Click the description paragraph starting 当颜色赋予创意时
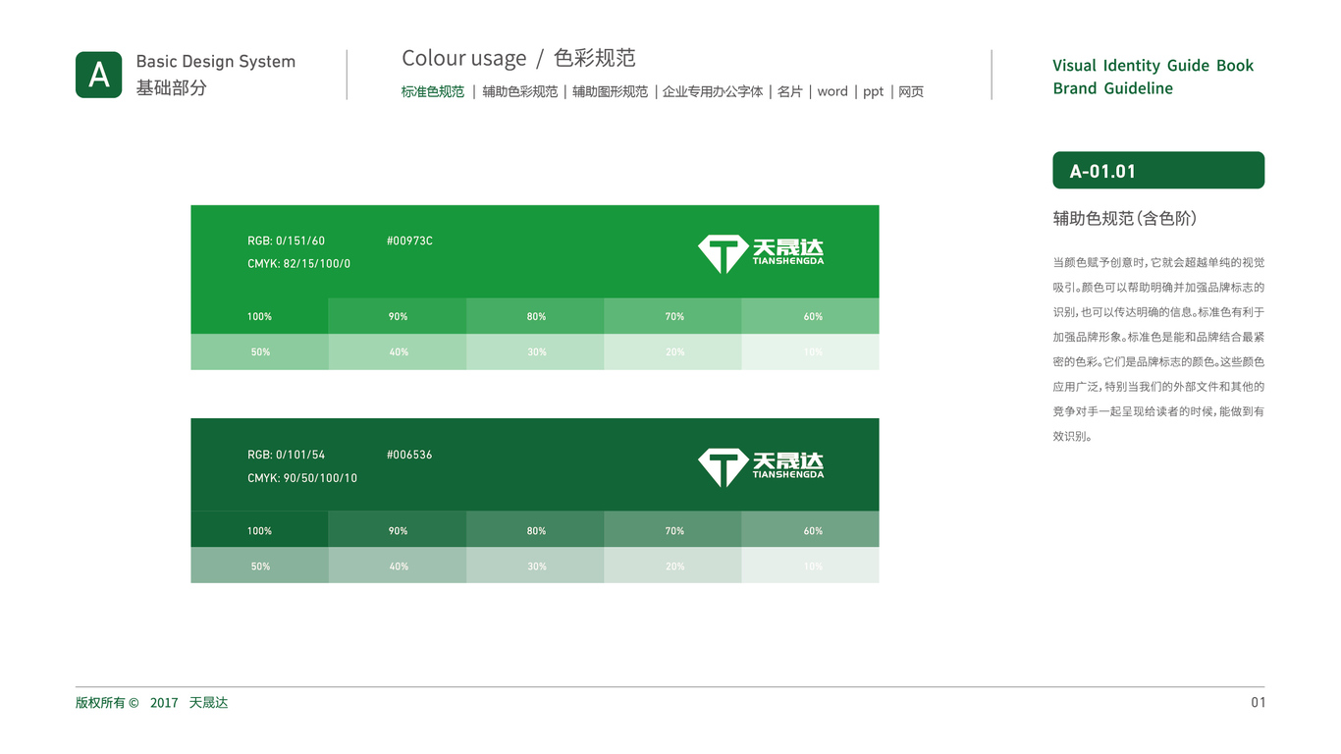Image resolution: width=1341 pixels, height=754 pixels. (1158, 350)
